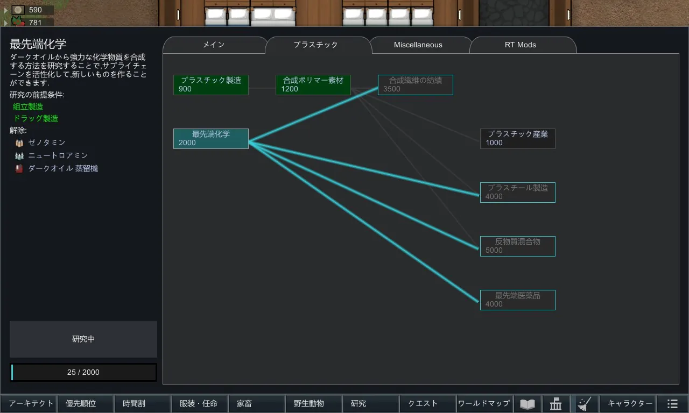Expand the silver 590 resource category arrow

tap(6, 10)
